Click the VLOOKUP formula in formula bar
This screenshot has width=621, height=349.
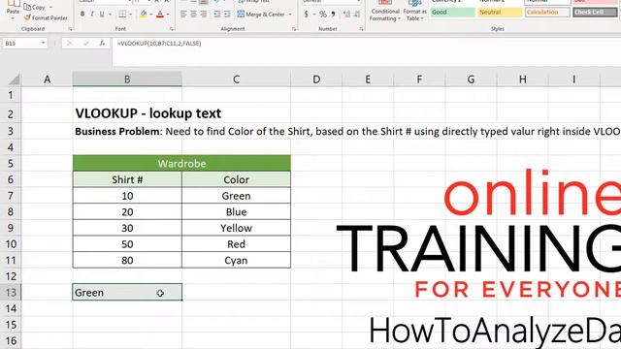pos(159,43)
